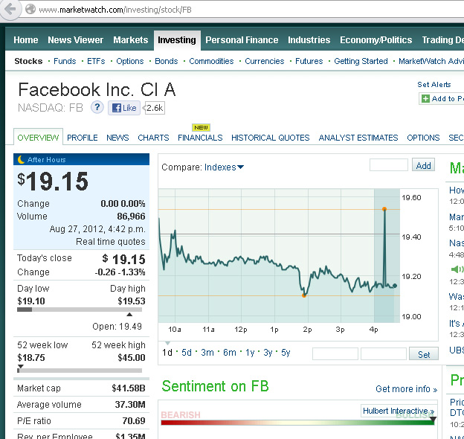Open the Financials tab
The height and width of the screenshot is (439, 464).
click(200, 138)
